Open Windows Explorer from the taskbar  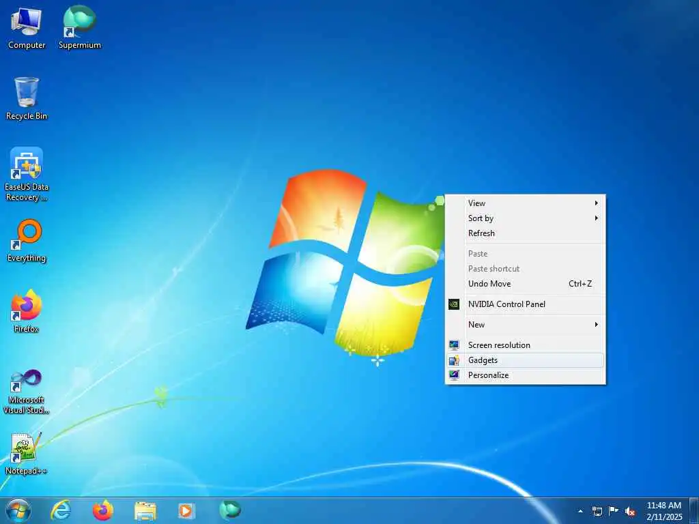click(x=145, y=511)
